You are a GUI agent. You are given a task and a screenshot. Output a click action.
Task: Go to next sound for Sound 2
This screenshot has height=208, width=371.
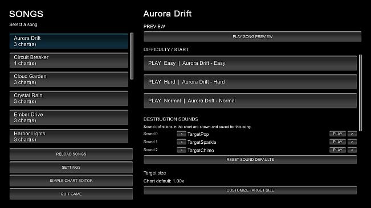click(352, 150)
